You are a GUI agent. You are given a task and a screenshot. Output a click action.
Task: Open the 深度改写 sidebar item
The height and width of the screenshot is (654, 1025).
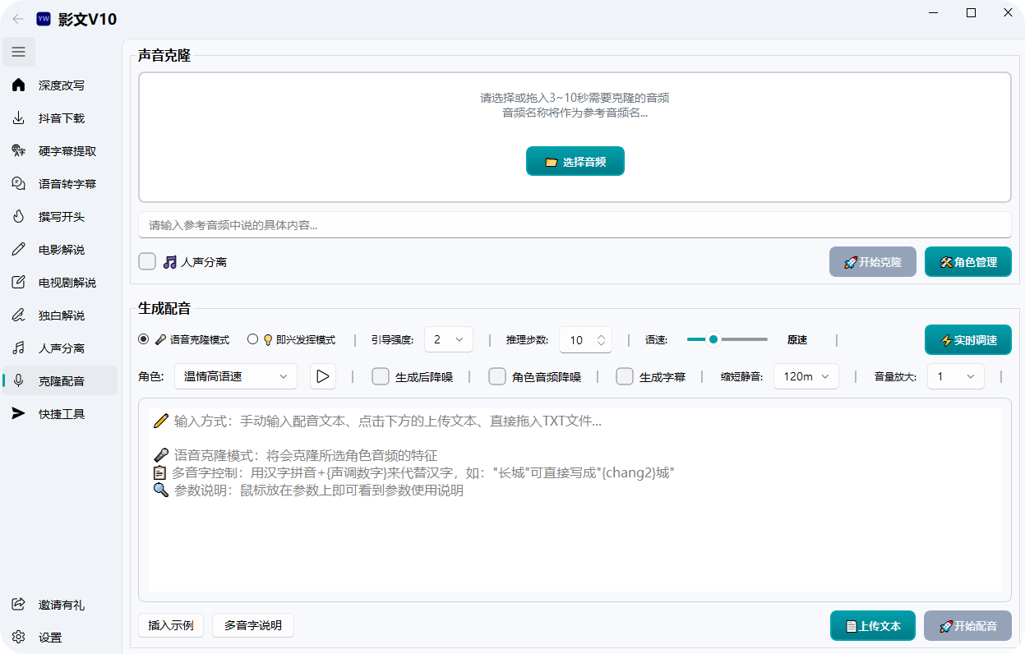coord(61,85)
